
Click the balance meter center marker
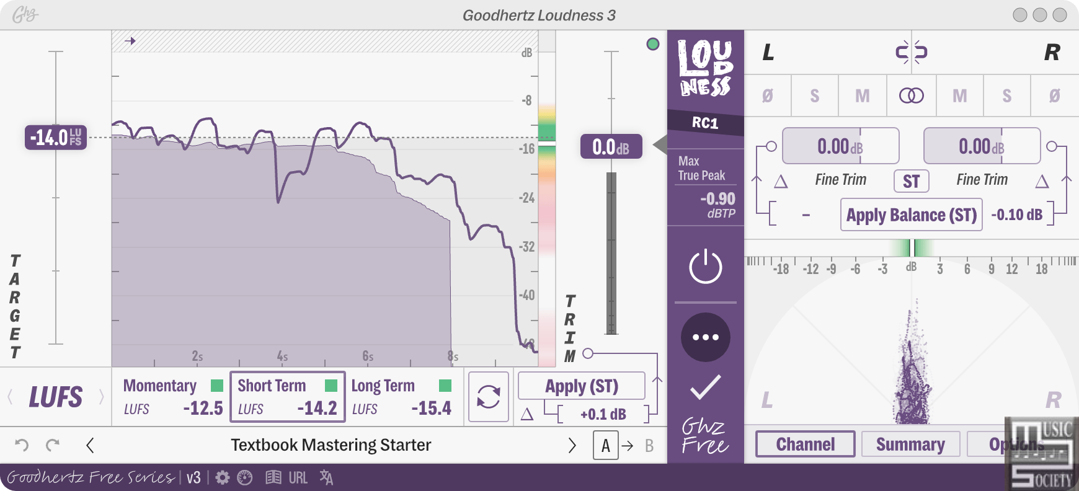pyautogui.click(x=912, y=247)
